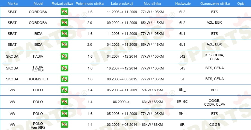The height and width of the screenshot is (130, 251).
Task: Click the Moc silnika column header
Action: [152, 4]
